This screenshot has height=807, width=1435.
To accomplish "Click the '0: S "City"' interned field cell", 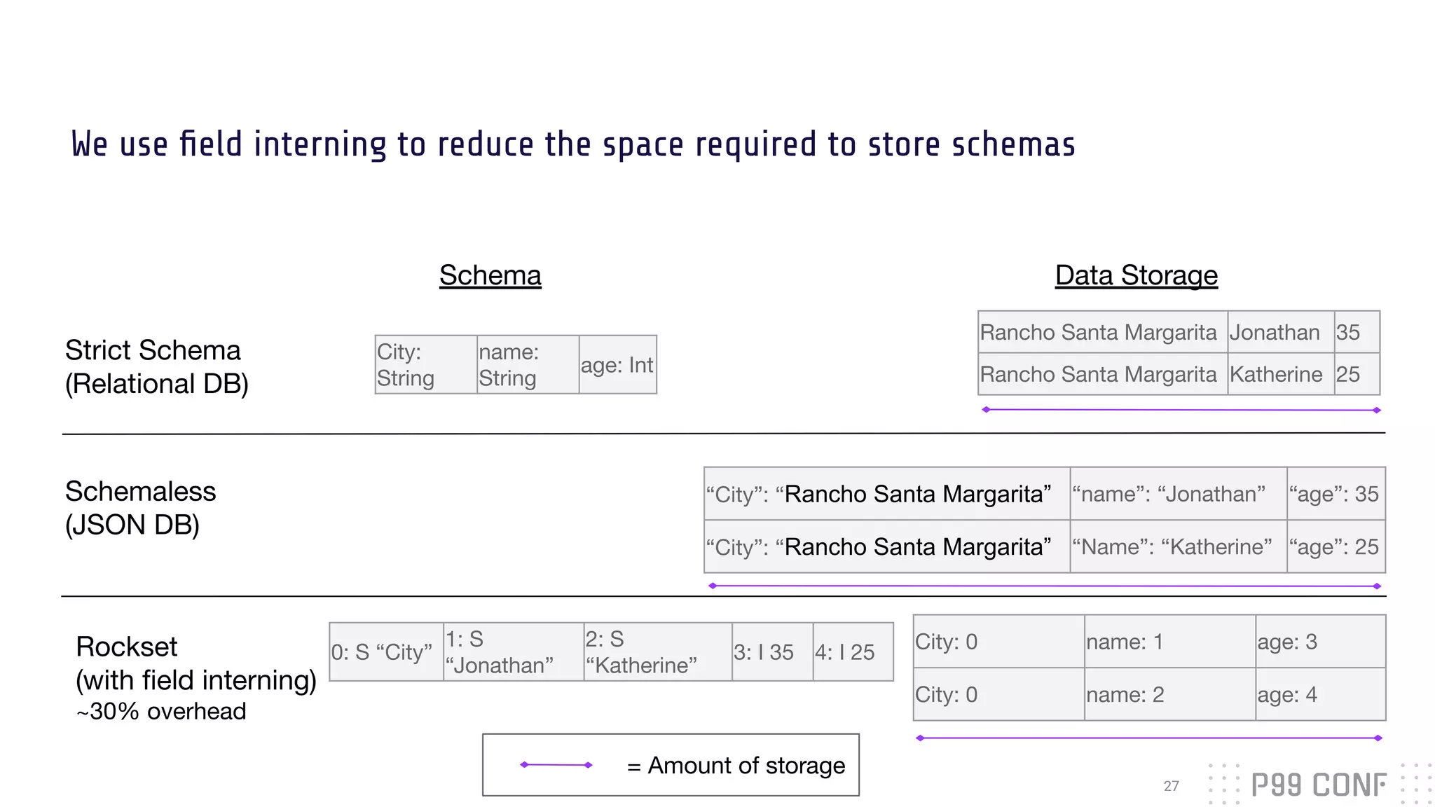I will pos(386,651).
